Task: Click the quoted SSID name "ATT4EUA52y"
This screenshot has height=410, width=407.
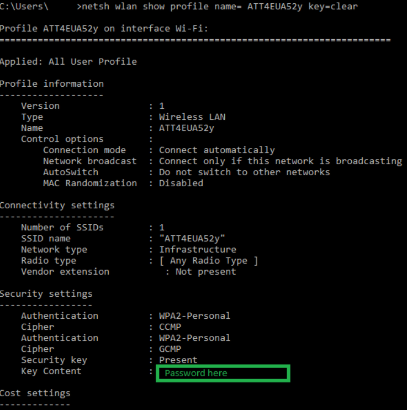Action: [192, 238]
